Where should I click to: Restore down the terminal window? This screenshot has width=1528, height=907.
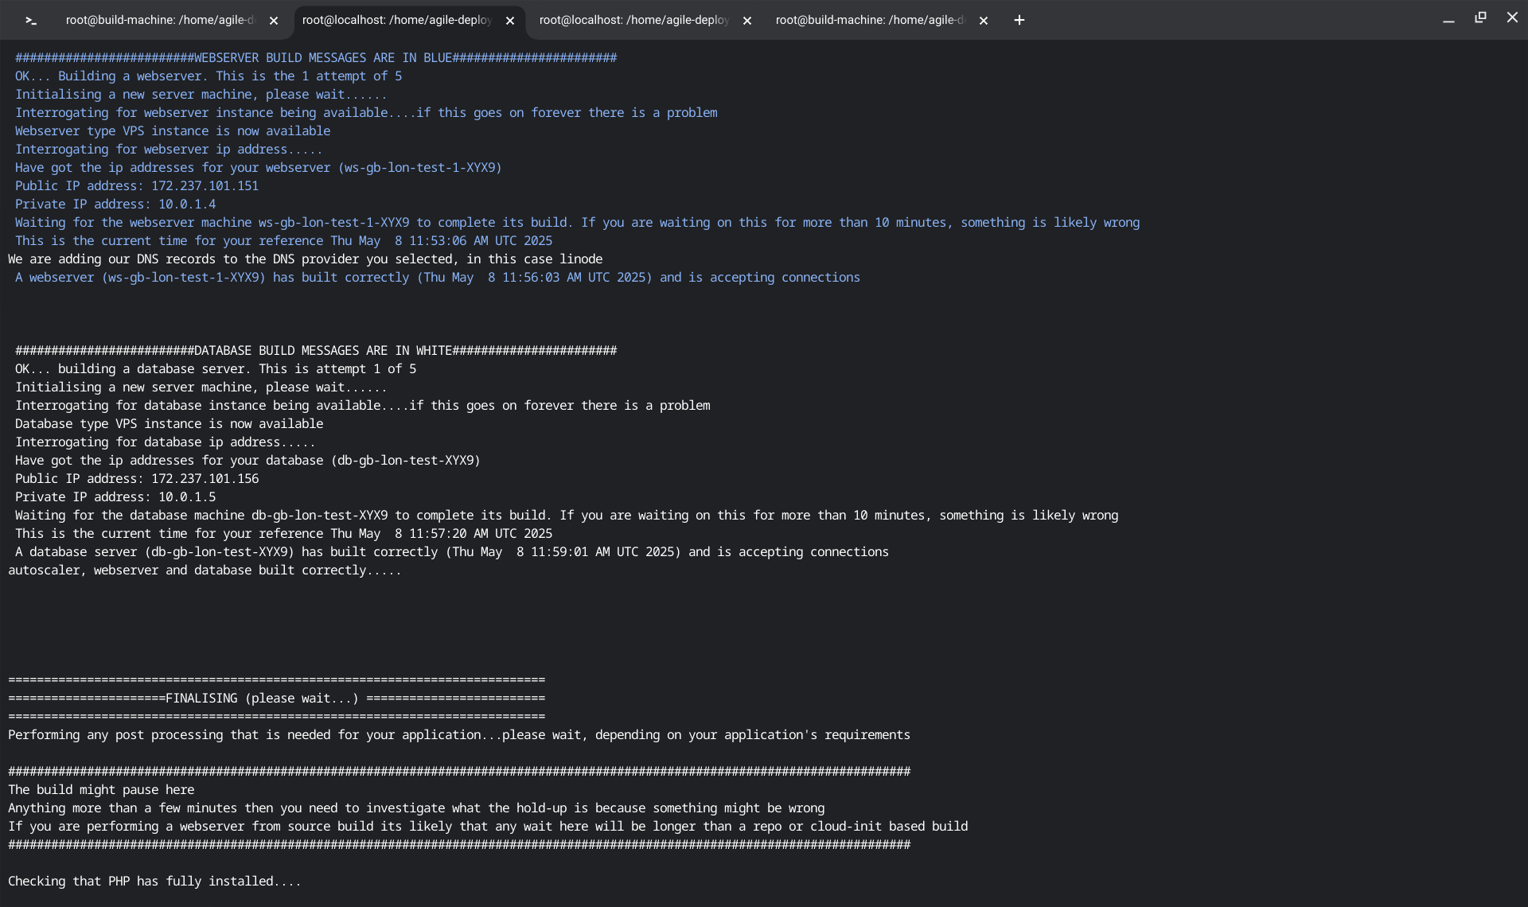[1480, 18]
